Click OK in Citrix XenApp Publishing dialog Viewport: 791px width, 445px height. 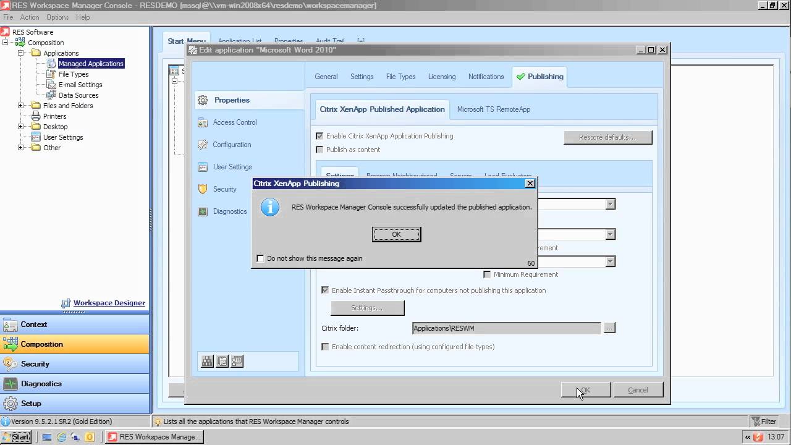(397, 234)
